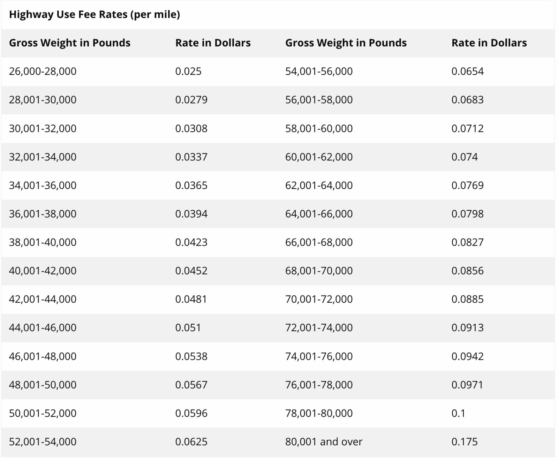The height and width of the screenshot is (461, 558).
Task: Select the first Gross Weight in Pounds header
Action: pos(70,43)
